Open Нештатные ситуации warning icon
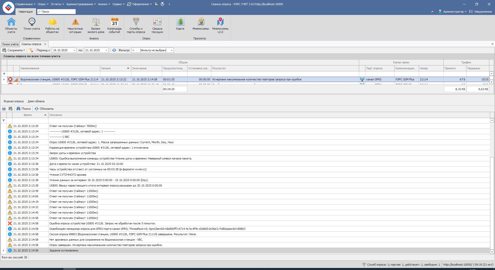495x270 pixels. click(75, 25)
